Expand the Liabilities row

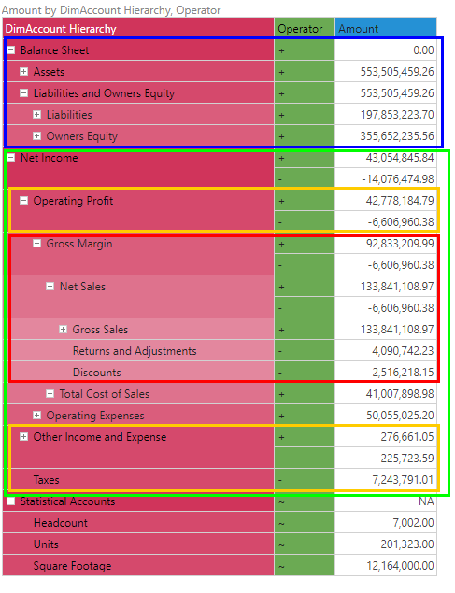(36, 114)
